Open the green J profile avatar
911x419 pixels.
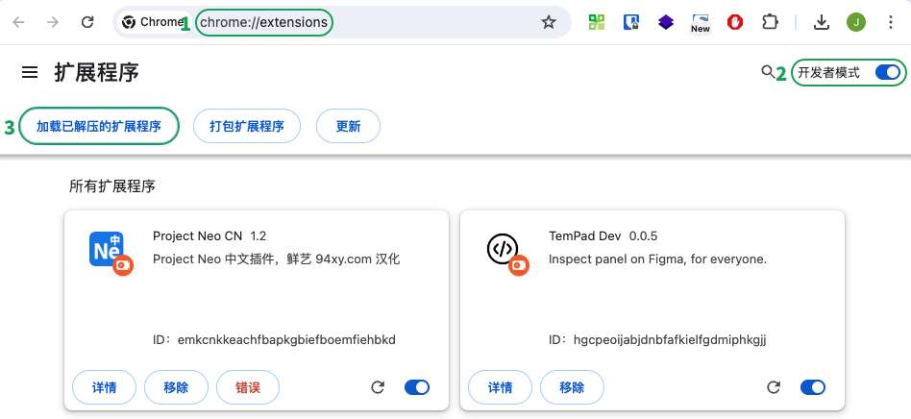[x=856, y=22]
